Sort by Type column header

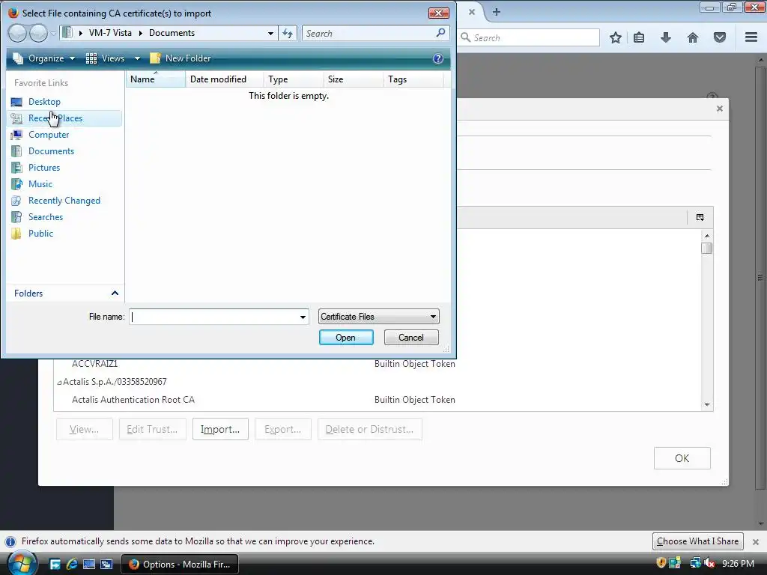click(294, 79)
